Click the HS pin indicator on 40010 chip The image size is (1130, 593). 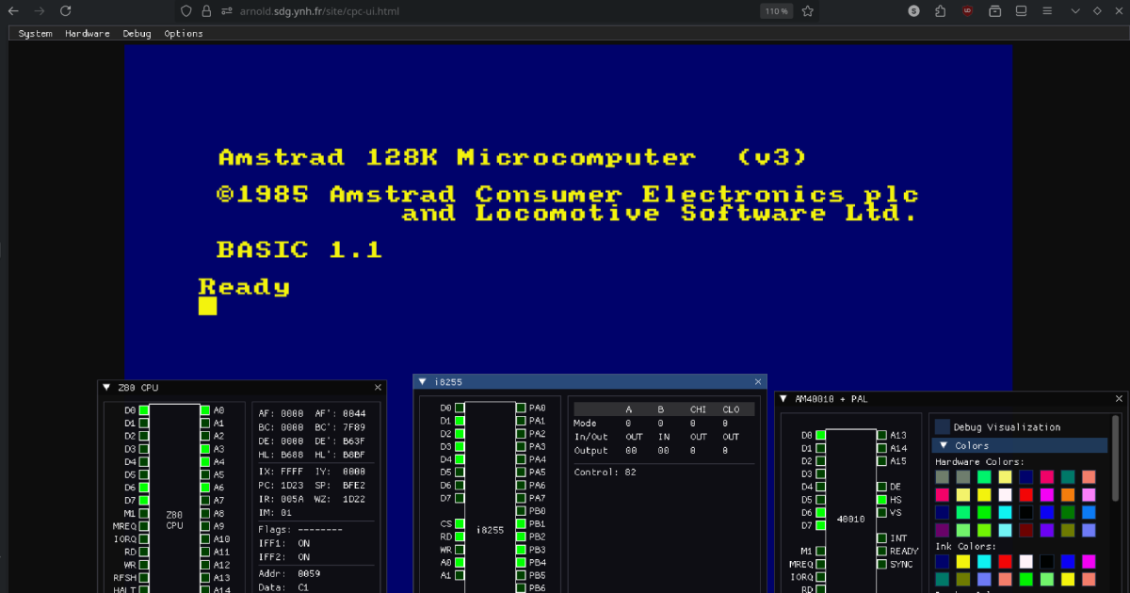pyautogui.click(x=881, y=500)
